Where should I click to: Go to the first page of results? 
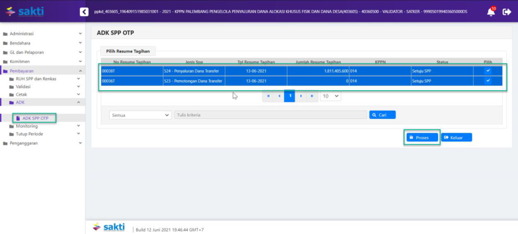268,96
